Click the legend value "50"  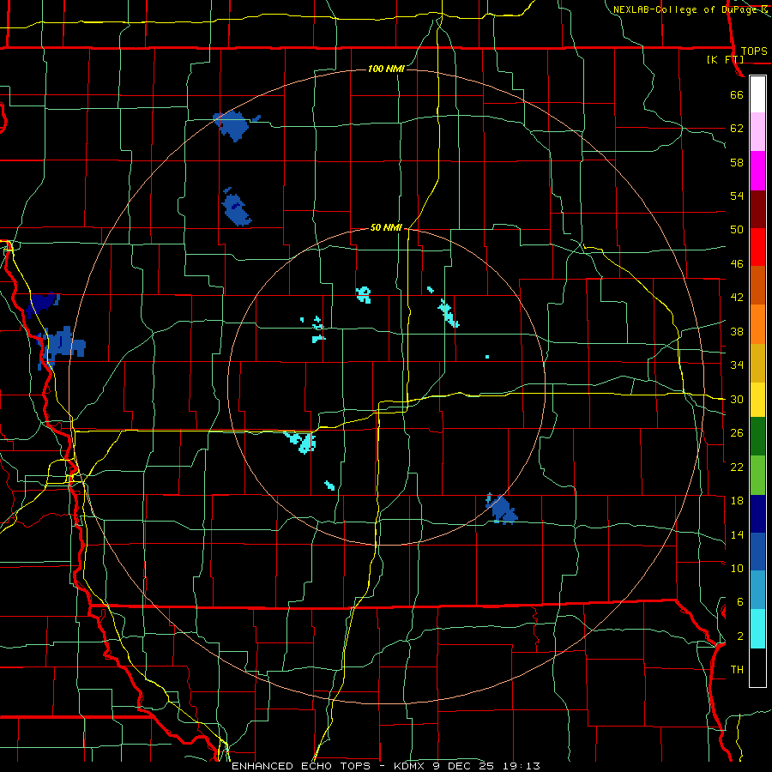(737, 230)
